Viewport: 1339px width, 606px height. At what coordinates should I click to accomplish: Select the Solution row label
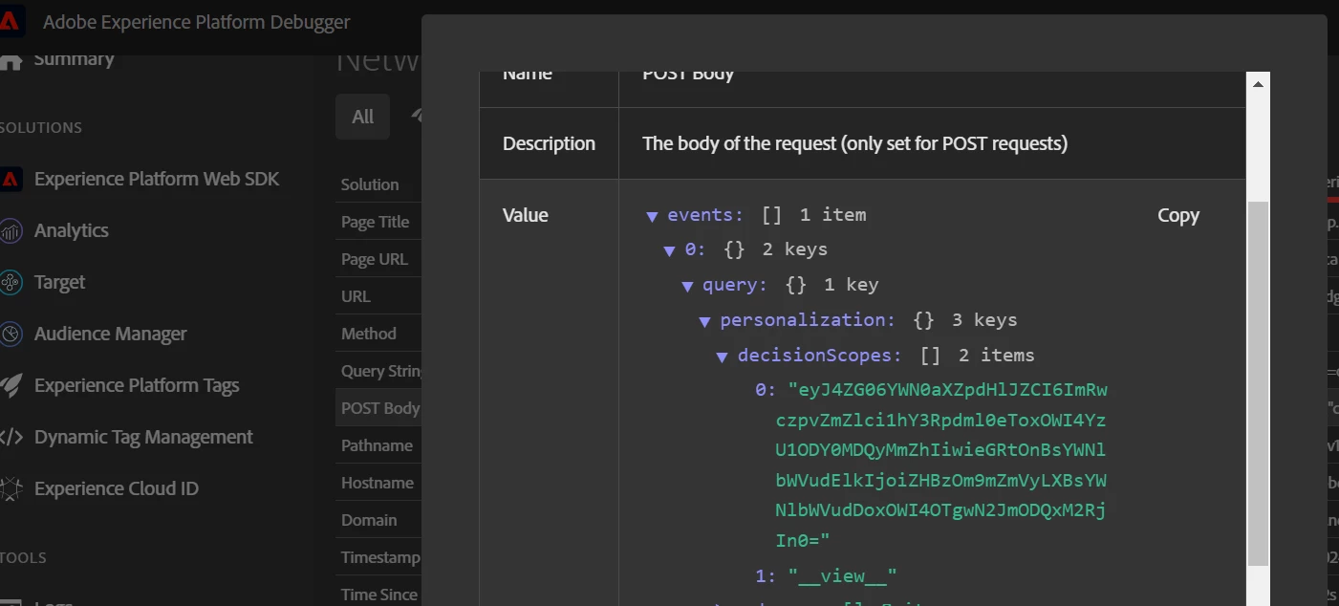[x=370, y=184]
